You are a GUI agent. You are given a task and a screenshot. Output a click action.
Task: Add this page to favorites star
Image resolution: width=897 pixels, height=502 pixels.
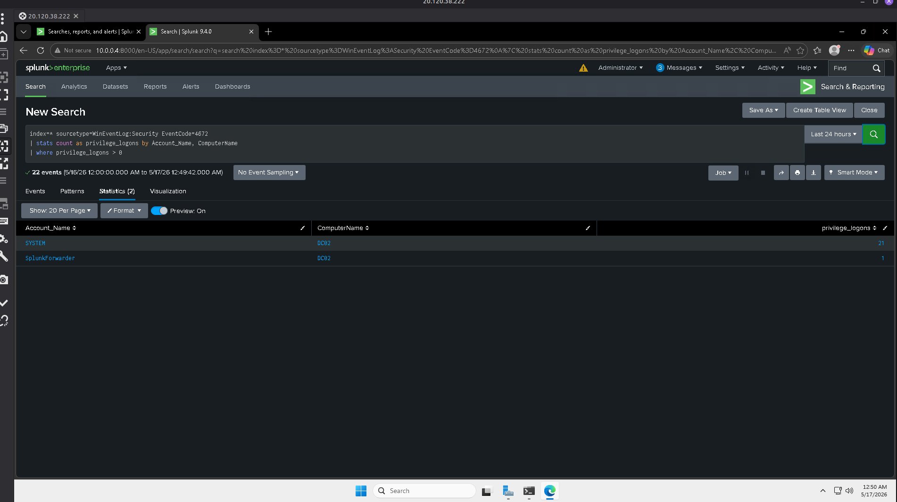tap(800, 50)
